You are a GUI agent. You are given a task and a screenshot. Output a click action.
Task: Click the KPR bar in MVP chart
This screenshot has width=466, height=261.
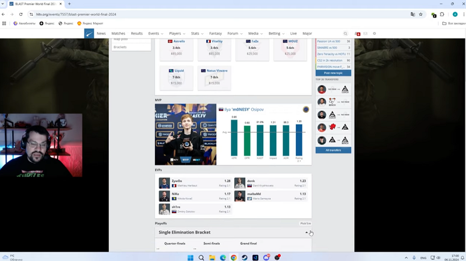tap(234, 138)
